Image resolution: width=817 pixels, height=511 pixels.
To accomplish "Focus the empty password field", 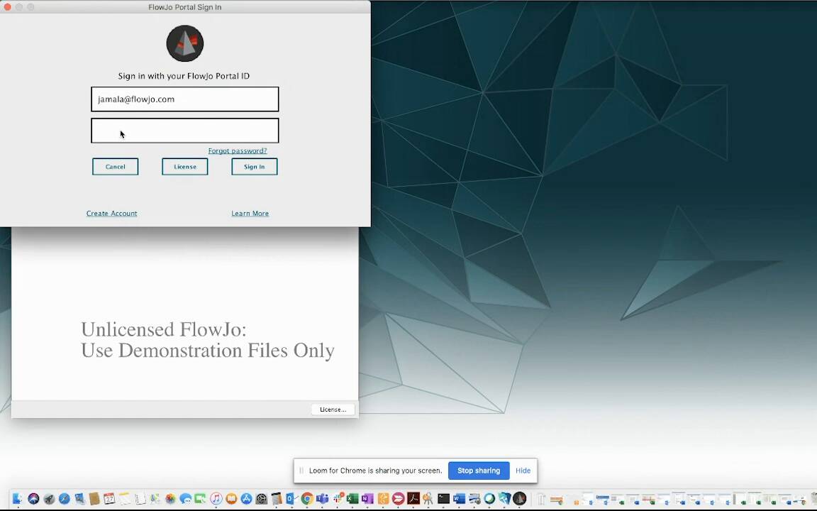I will click(185, 131).
